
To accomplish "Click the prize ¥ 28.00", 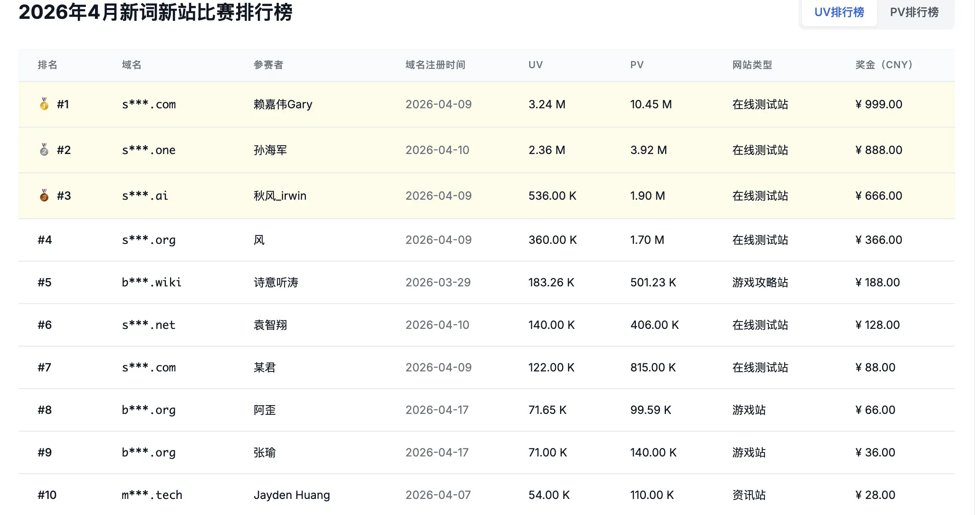I will [x=875, y=495].
